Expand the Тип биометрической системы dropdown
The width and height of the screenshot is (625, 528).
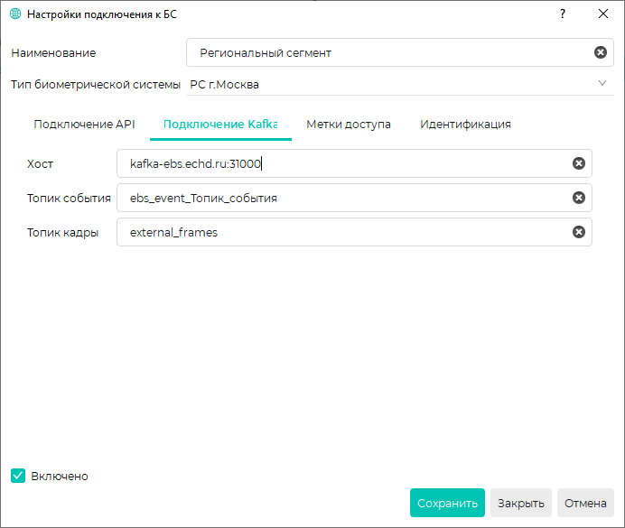[602, 84]
